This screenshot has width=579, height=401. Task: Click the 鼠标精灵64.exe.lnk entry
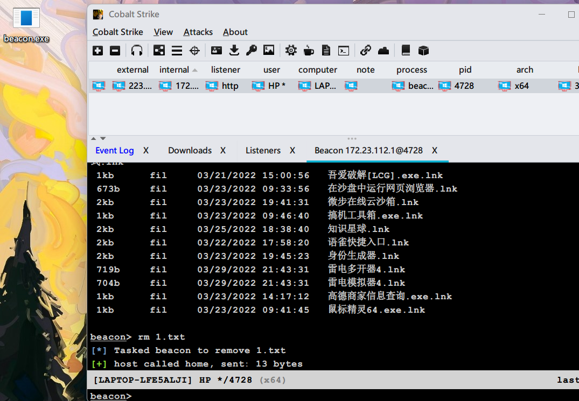[x=376, y=310]
